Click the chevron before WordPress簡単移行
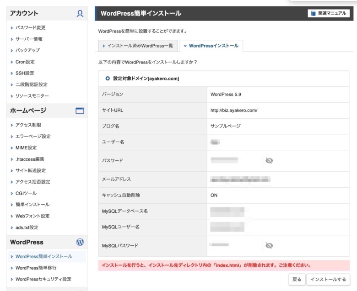 coord(11,268)
